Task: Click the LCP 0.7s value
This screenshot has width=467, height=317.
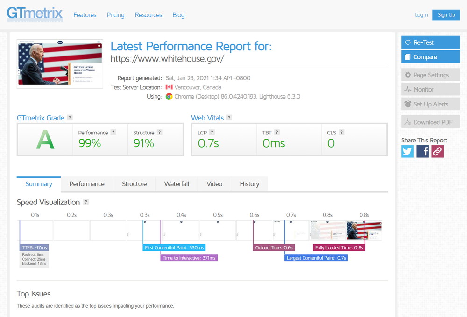Action: click(x=208, y=143)
